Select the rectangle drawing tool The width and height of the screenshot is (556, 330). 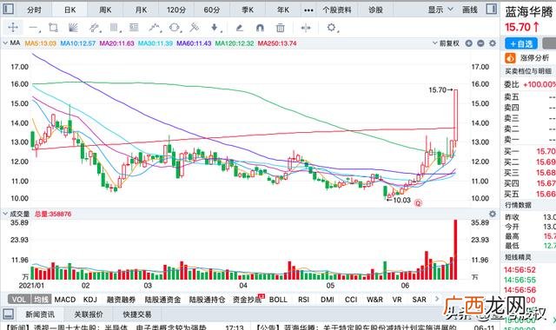[x=54, y=27]
